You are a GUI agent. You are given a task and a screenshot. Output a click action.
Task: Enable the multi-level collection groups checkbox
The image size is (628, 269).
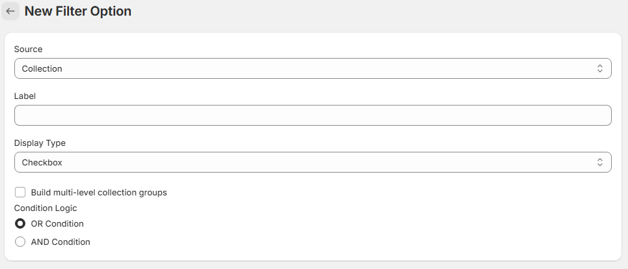20,192
